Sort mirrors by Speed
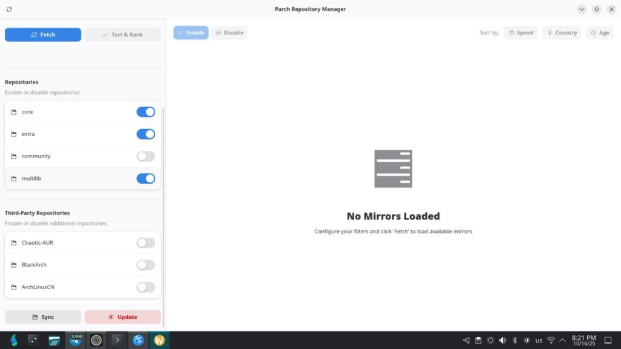The height and width of the screenshot is (349, 621). [x=521, y=33]
